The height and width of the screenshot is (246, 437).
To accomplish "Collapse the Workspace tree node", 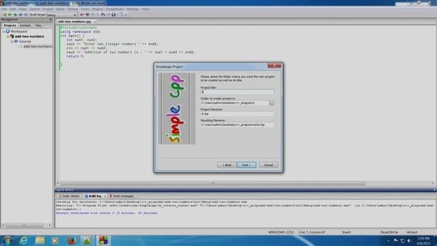I will [3, 31].
